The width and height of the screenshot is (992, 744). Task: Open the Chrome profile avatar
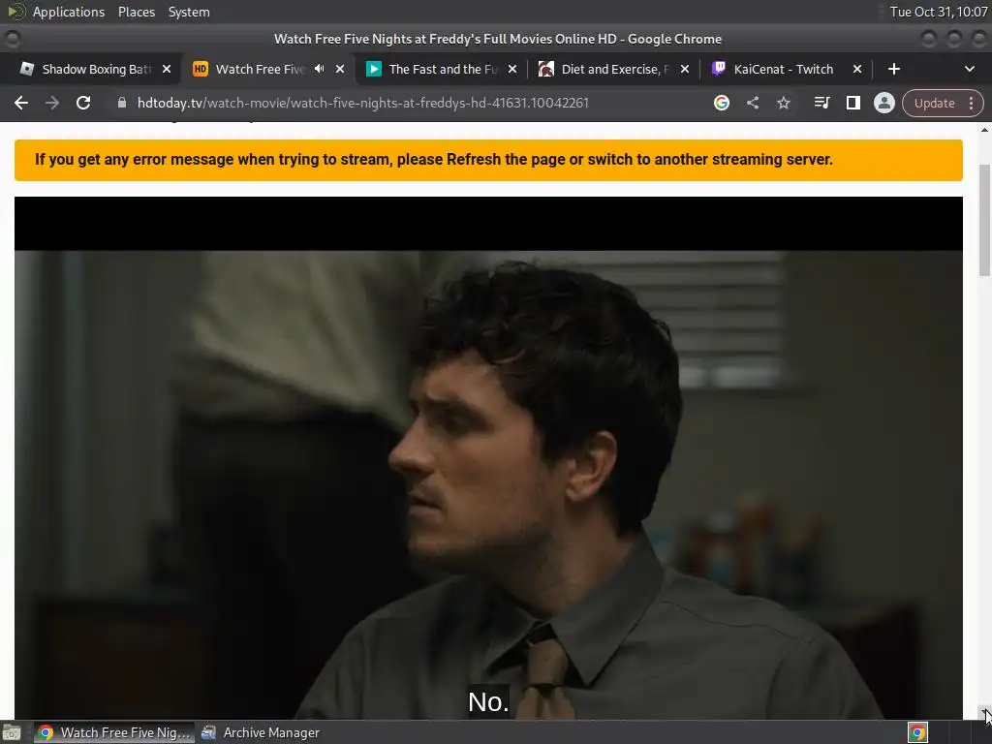click(883, 103)
